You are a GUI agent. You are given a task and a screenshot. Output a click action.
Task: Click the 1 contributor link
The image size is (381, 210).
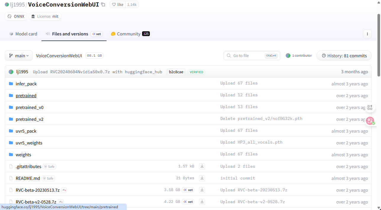[299, 56]
